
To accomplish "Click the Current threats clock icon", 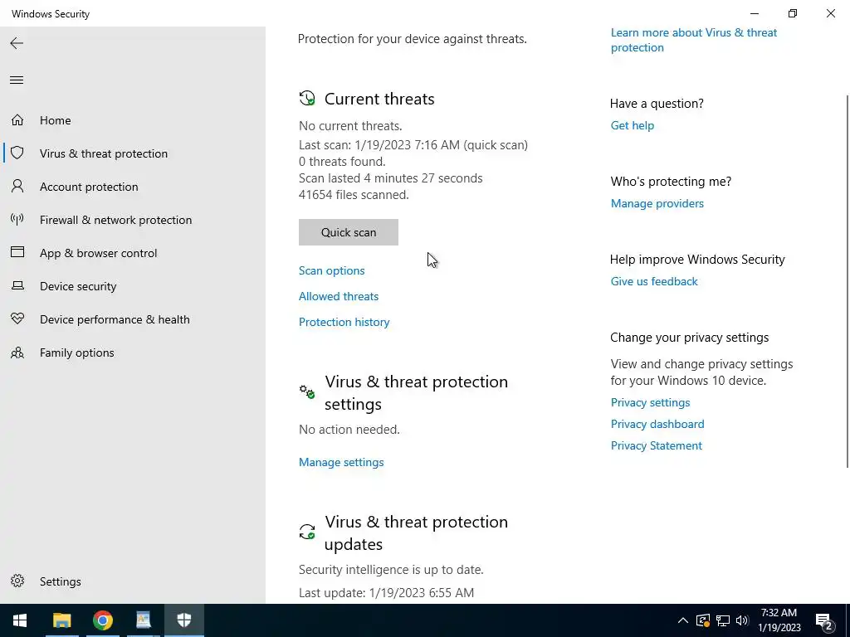I will [307, 98].
